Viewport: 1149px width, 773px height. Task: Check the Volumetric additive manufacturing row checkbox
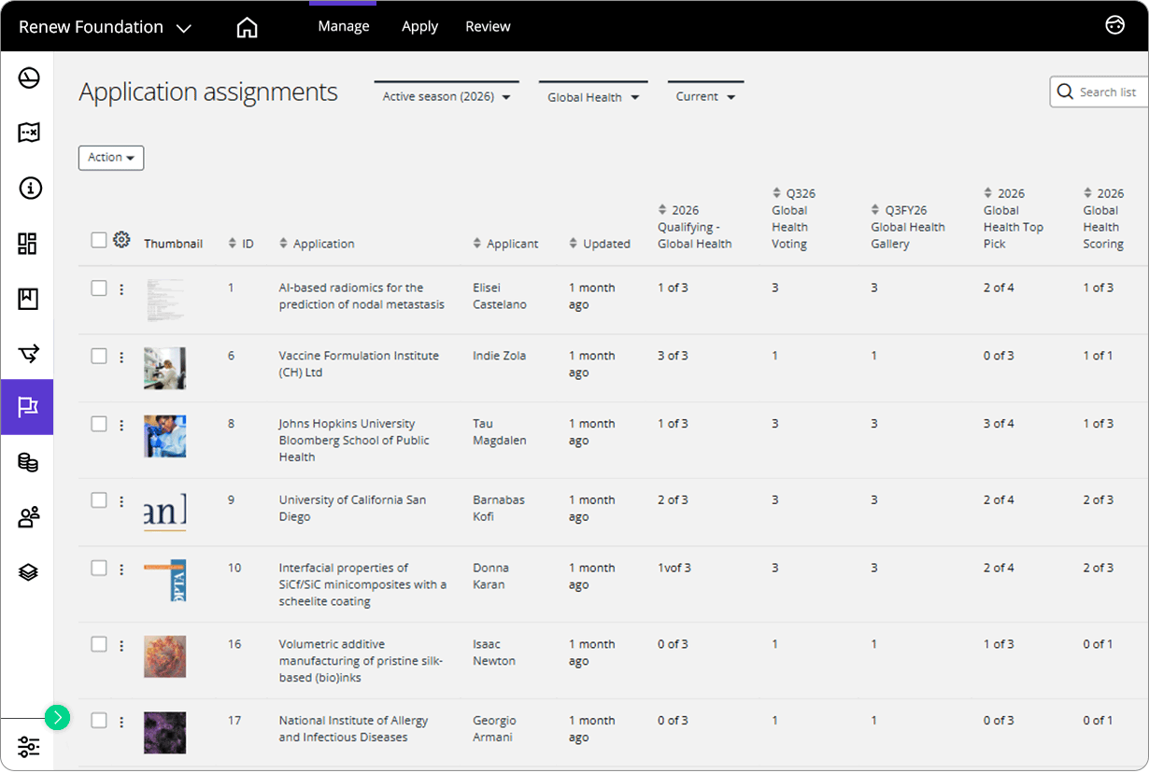[x=99, y=644]
